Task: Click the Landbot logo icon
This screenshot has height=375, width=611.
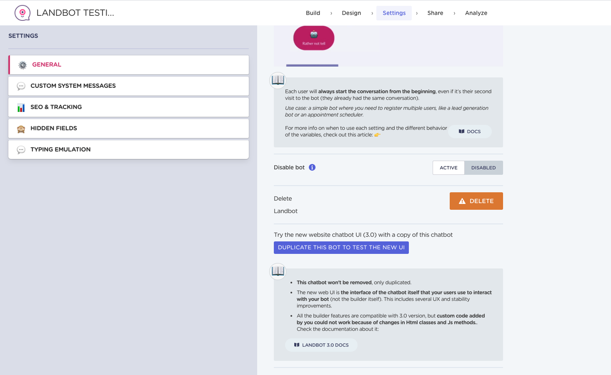Action: point(23,13)
